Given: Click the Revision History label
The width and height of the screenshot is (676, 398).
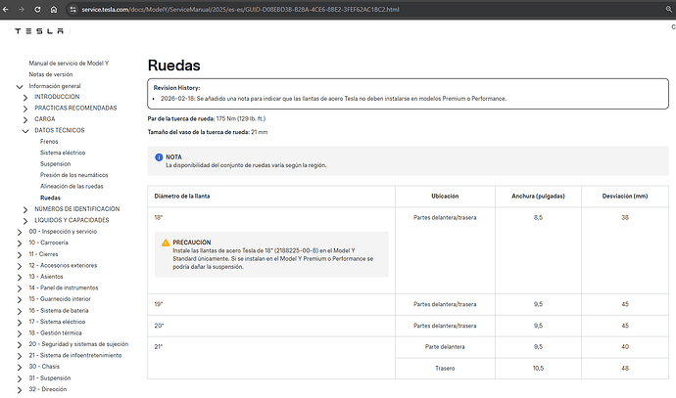Looking at the screenshot, I should tap(176, 88).
